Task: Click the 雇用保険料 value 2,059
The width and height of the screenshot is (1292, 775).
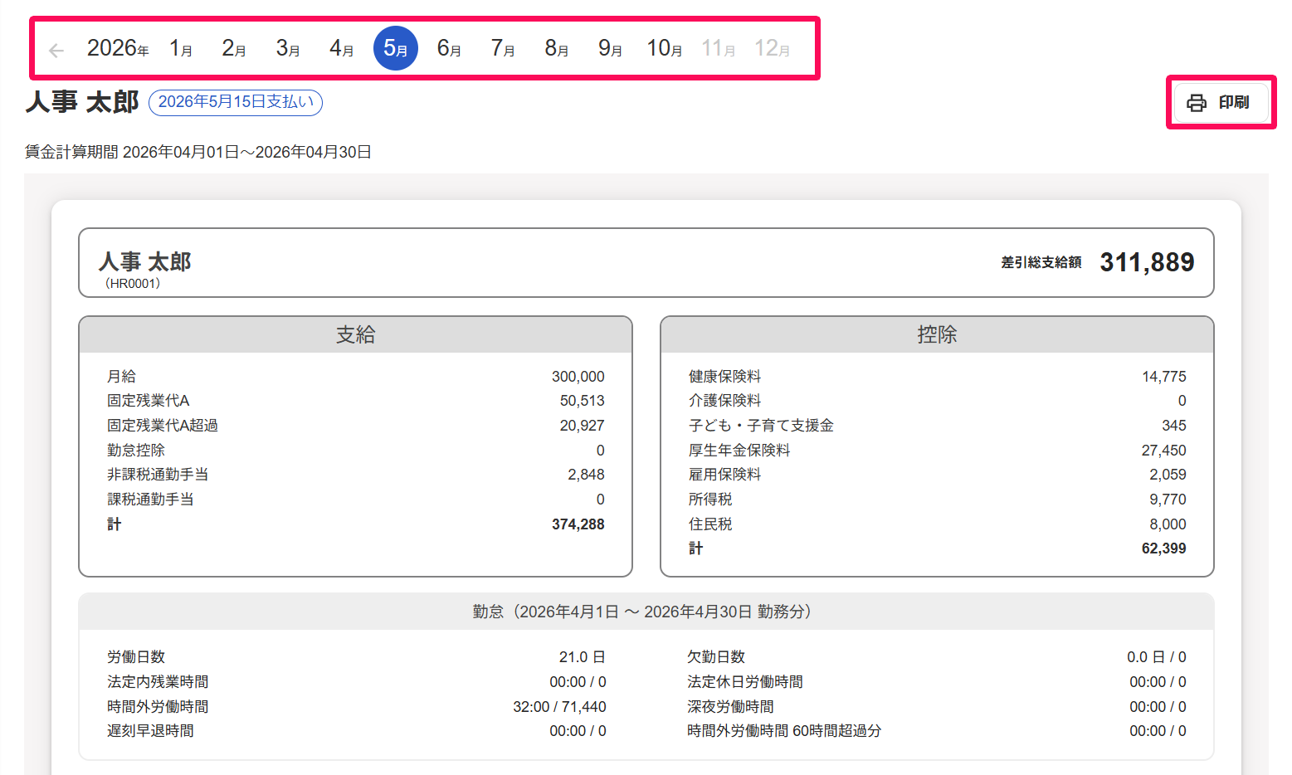Action: point(1168,475)
